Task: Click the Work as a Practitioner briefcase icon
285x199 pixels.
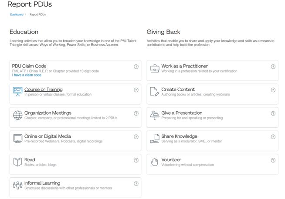Action: click(155, 68)
